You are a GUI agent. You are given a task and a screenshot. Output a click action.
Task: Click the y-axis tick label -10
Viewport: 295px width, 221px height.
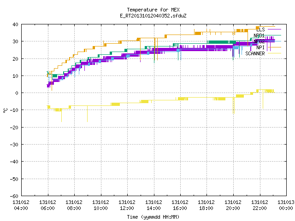(14, 110)
